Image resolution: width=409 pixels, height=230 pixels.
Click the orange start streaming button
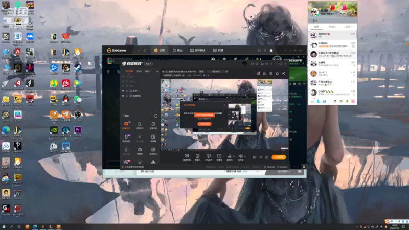(279, 157)
